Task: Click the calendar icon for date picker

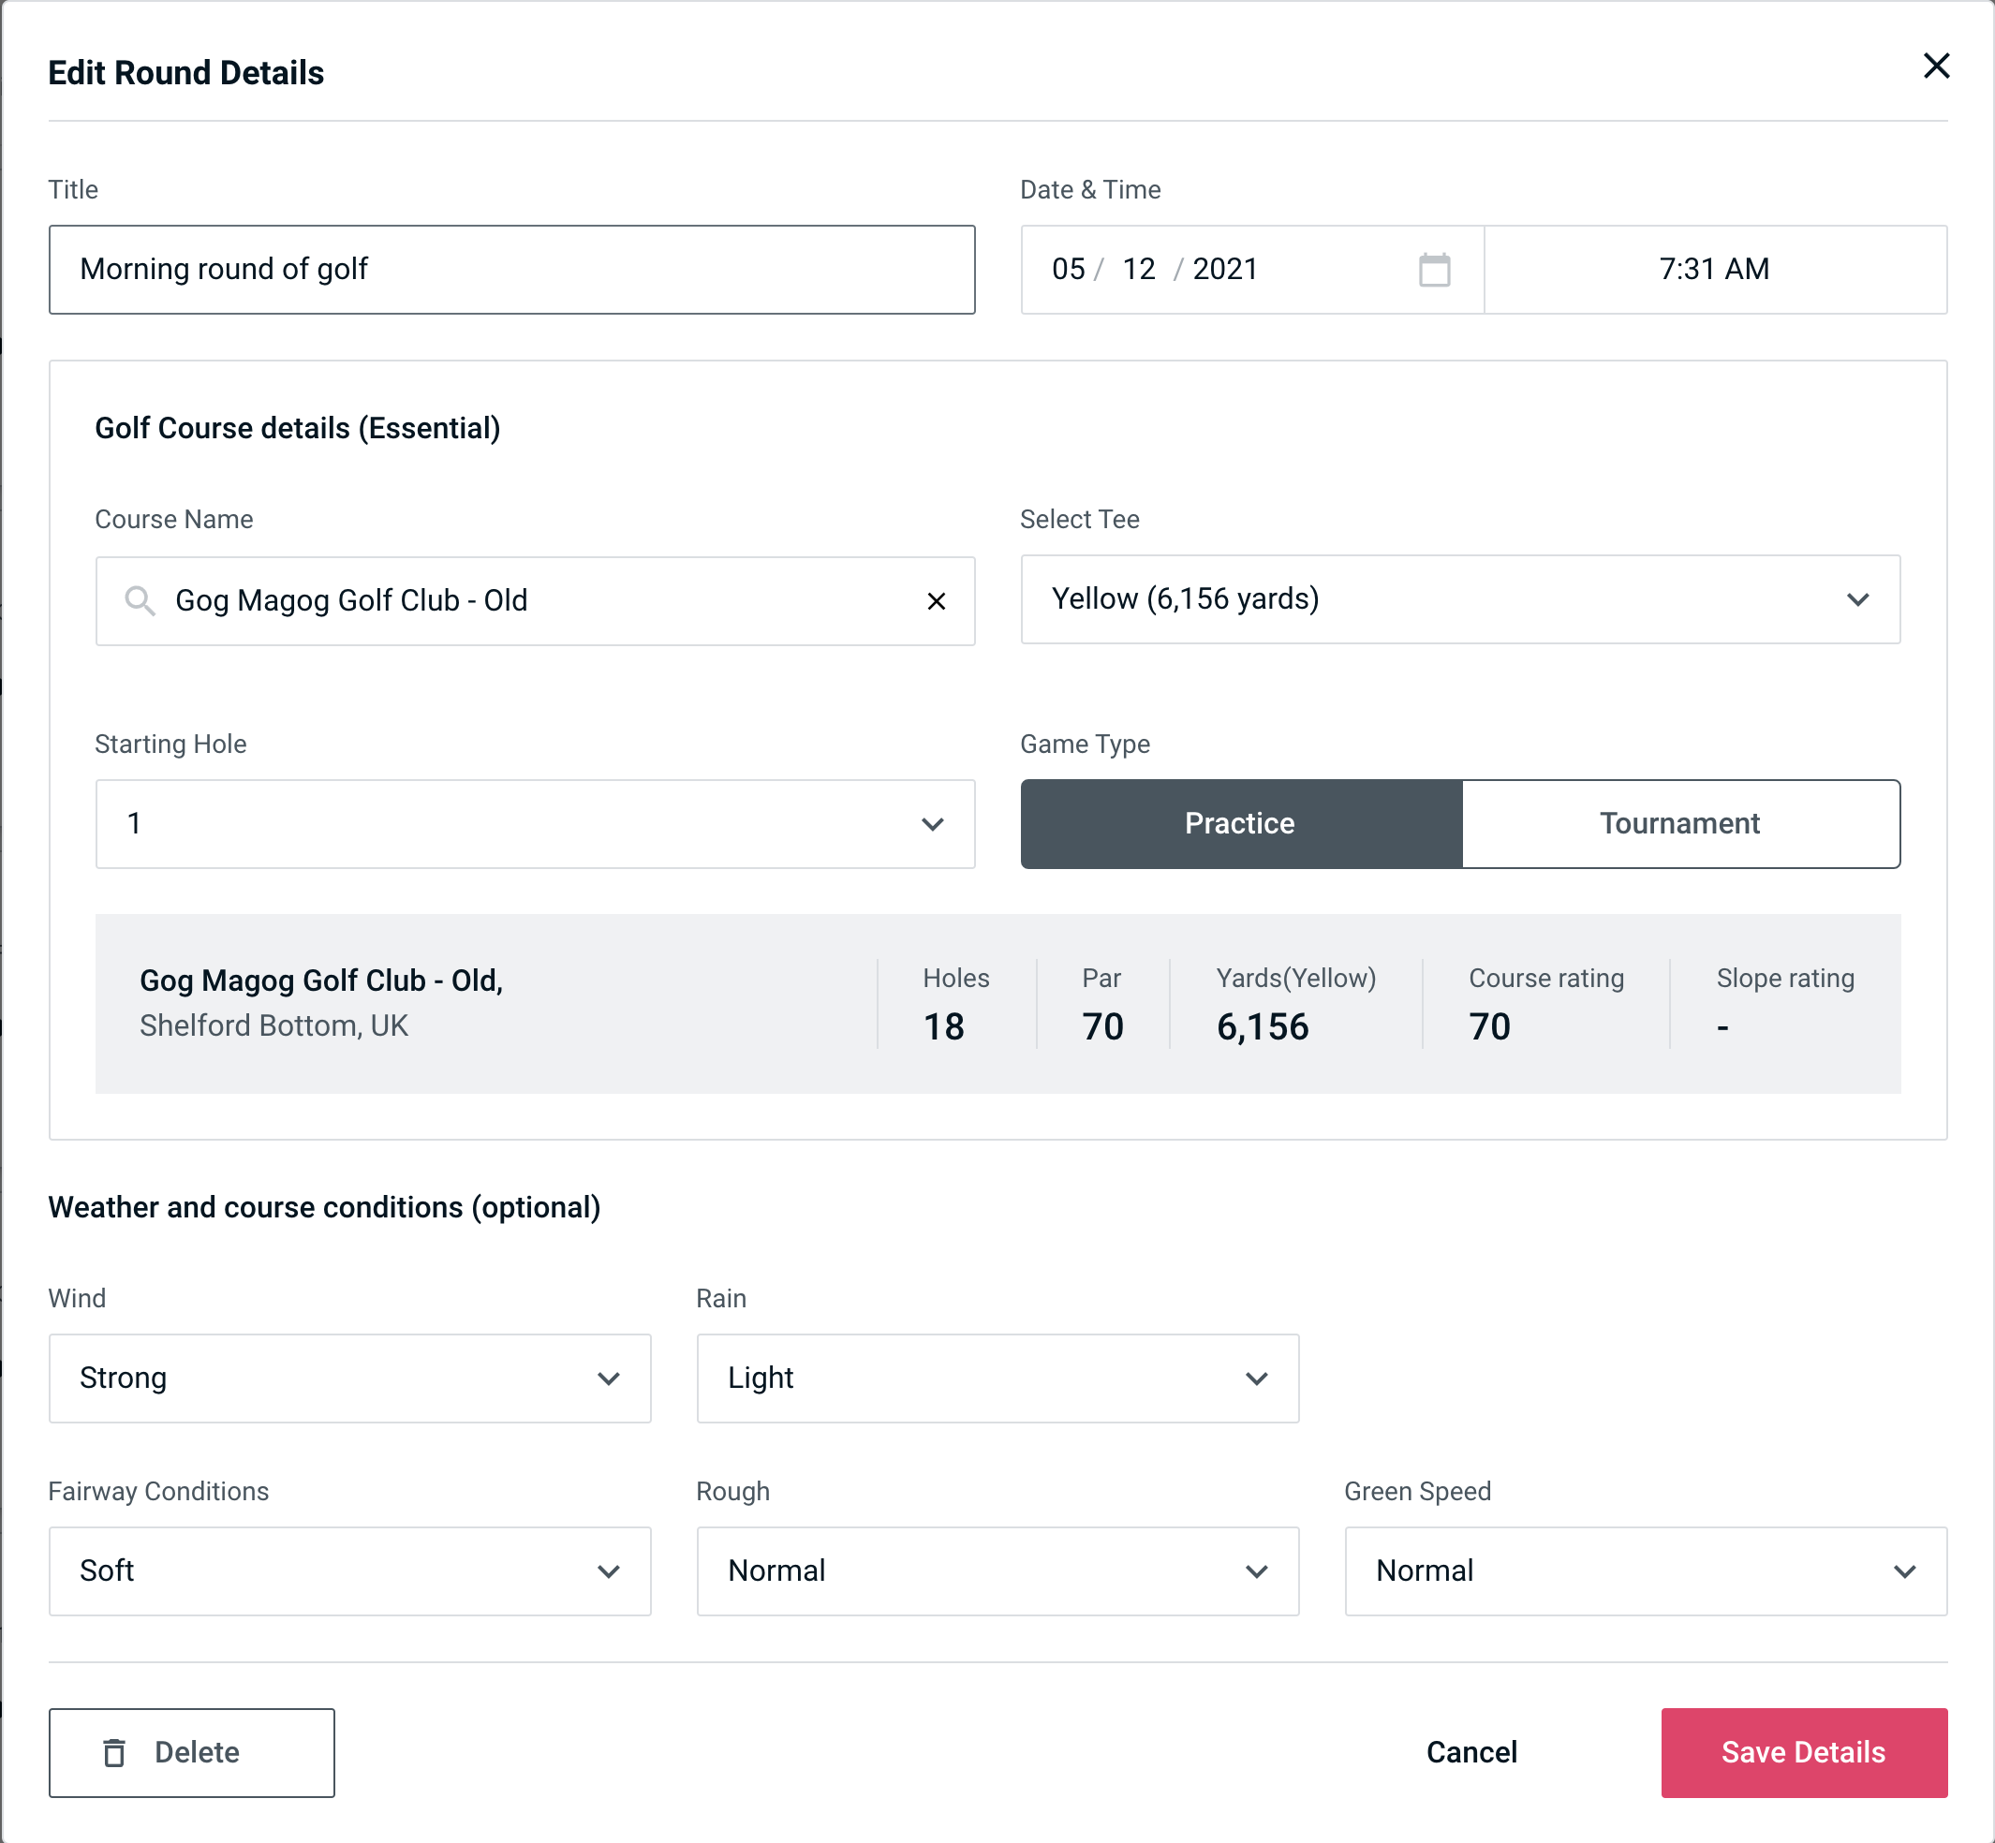Action: click(1436, 270)
